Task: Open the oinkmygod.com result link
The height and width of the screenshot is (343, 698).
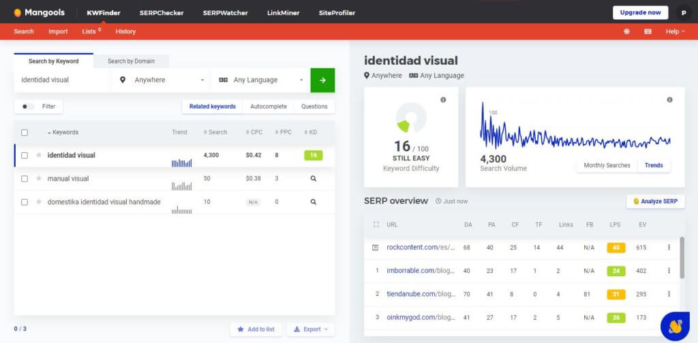Action: click(421, 317)
